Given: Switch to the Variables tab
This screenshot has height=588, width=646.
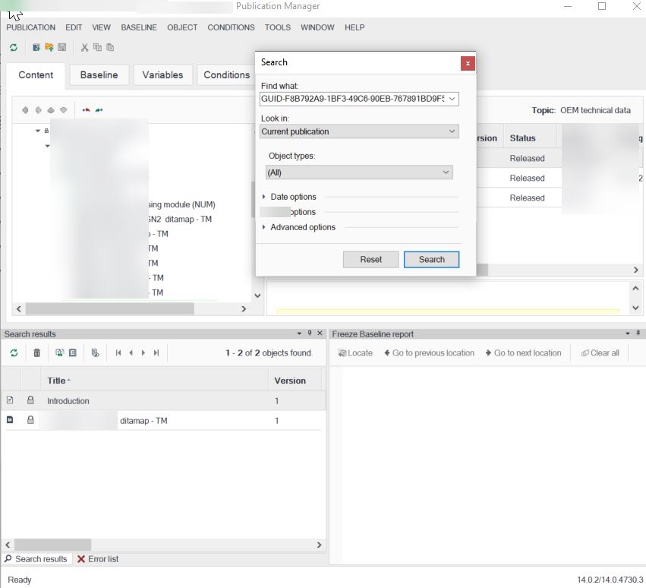Looking at the screenshot, I should tap(162, 75).
